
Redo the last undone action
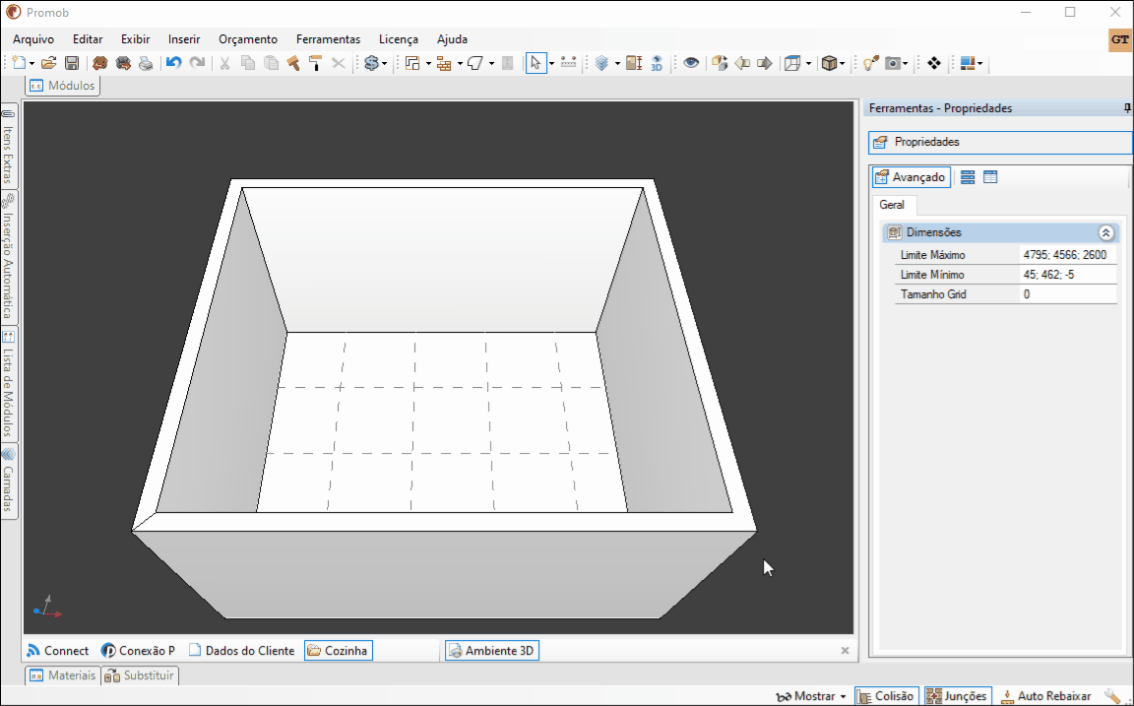click(197, 64)
